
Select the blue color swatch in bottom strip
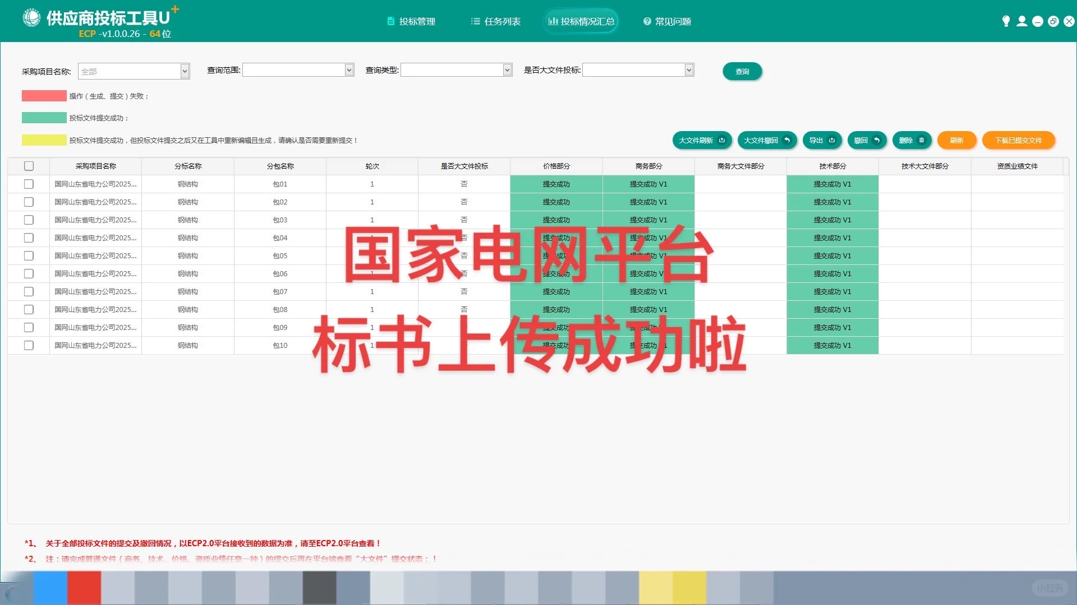pyautogui.click(x=50, y=588)
